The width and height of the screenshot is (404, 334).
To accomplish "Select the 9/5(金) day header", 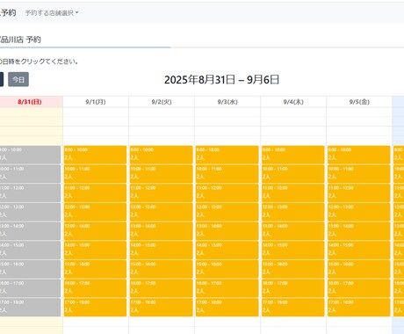I will [x=359, y=102].
